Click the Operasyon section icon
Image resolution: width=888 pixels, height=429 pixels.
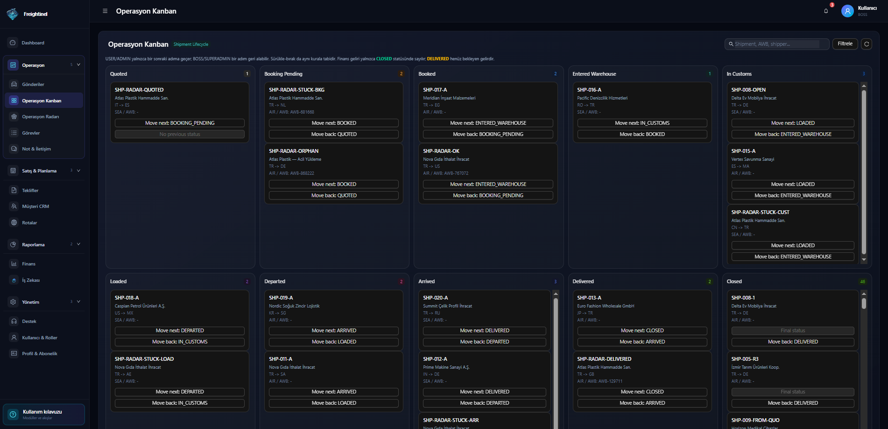click(13, 65)
